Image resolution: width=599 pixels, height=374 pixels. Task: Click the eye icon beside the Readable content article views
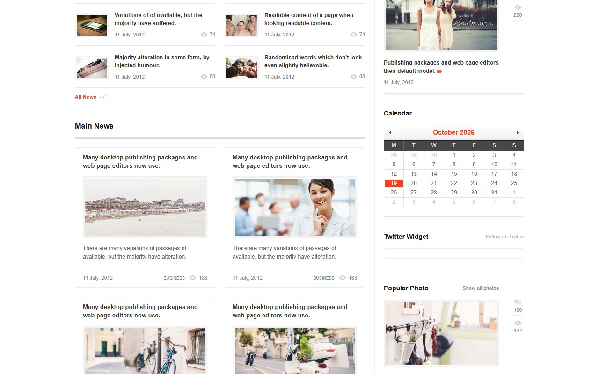click(x=353, y=35)
